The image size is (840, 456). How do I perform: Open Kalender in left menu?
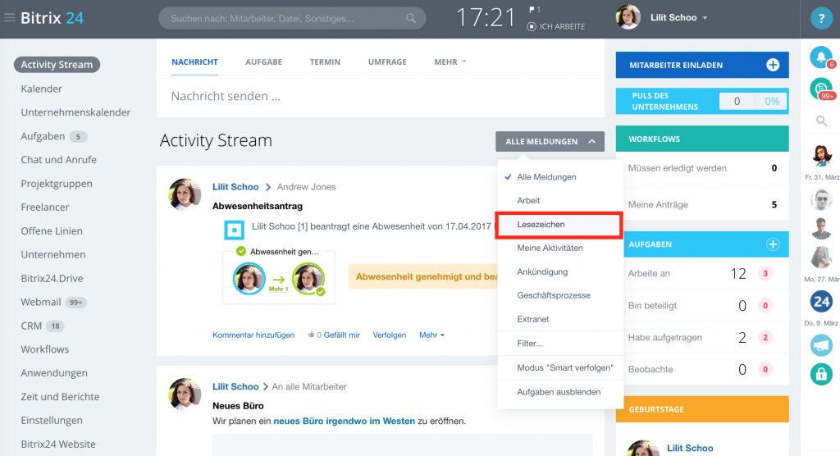(x=41, y=89)
